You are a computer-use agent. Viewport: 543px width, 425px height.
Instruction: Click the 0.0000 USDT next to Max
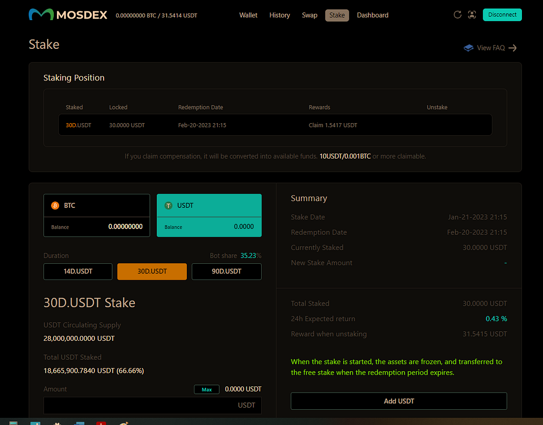click(x=243, y=389)
